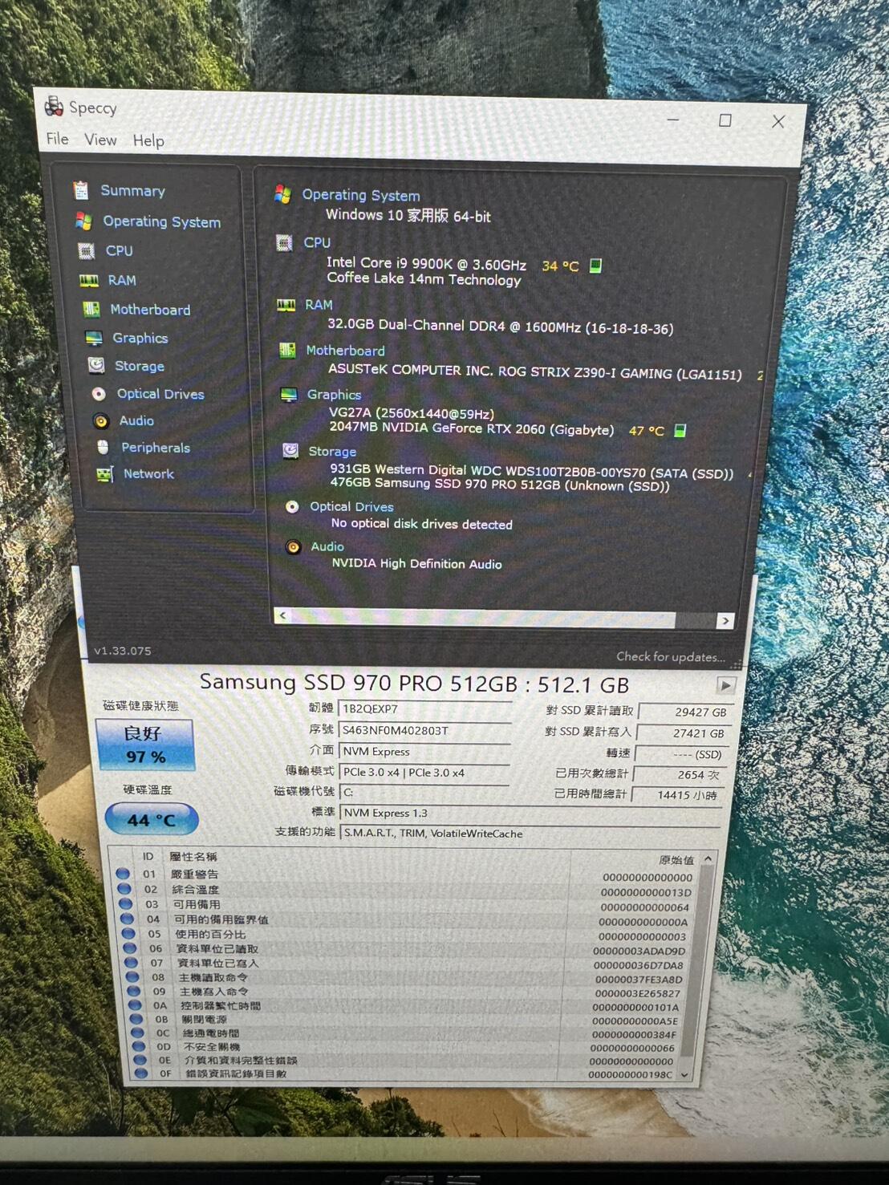
Task: Click the next-disk arrow button beside the SSD title
Action: click(725, 685)
